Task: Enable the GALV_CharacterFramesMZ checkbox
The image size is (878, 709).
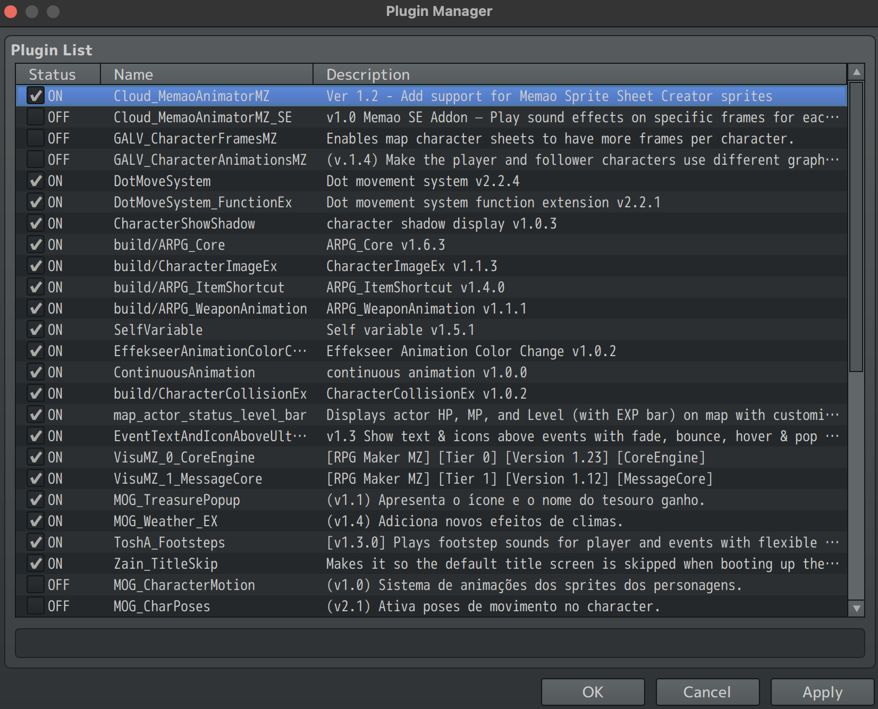Action: click(x=36, y=139)
